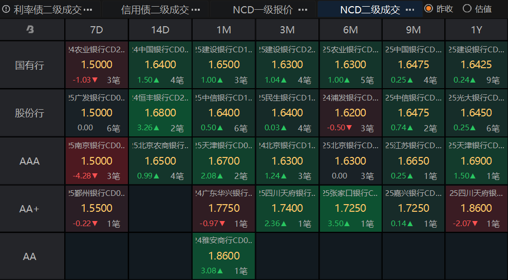Viewport: 508px width, 280px height.
Task: Open the 农业银行CD 7D cell at 1.5000
Action: 97,65
